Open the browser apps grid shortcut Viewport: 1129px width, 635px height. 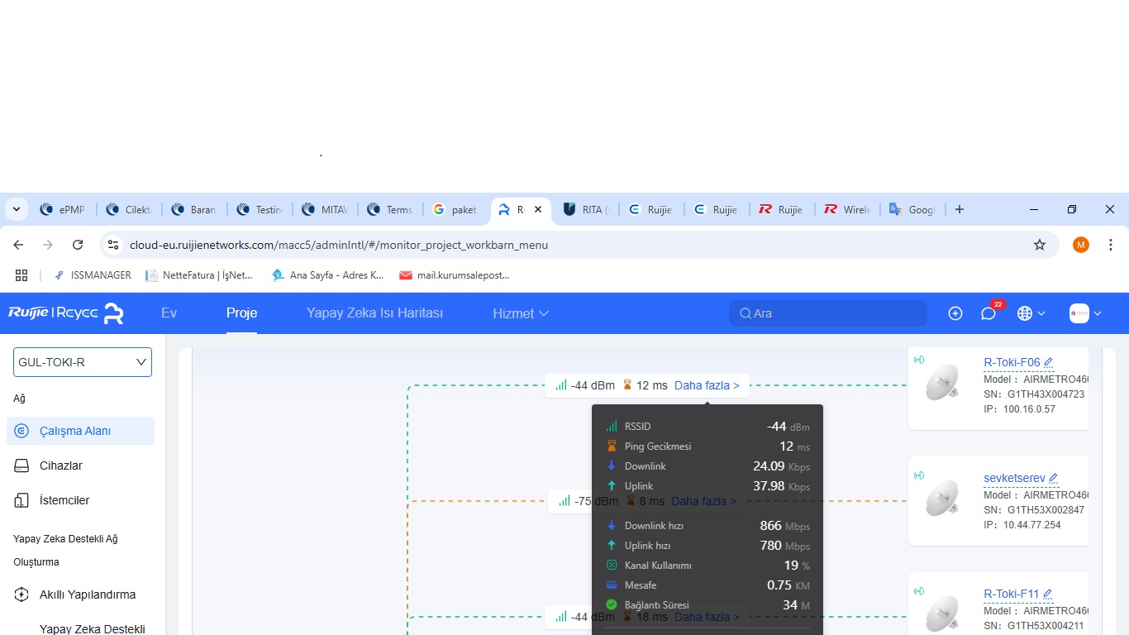pos(21,275)
